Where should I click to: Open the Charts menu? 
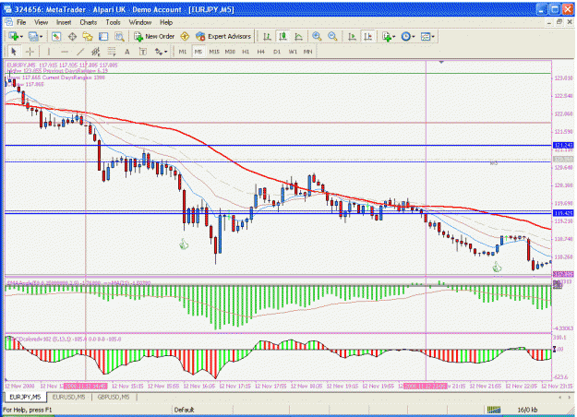89,22
